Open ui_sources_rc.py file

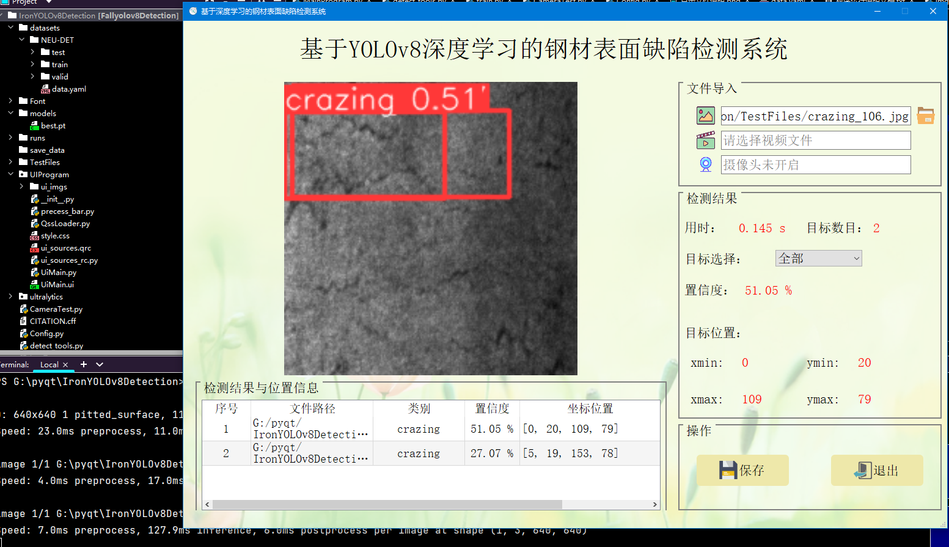coord(64,260)
